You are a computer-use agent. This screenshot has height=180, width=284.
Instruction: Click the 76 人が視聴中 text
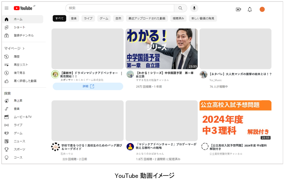pos(219,87)
